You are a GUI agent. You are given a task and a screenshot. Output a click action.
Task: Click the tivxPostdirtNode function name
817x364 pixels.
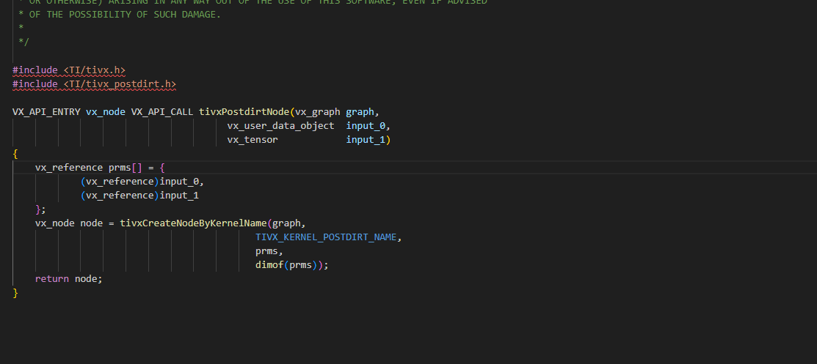point(244,112)
